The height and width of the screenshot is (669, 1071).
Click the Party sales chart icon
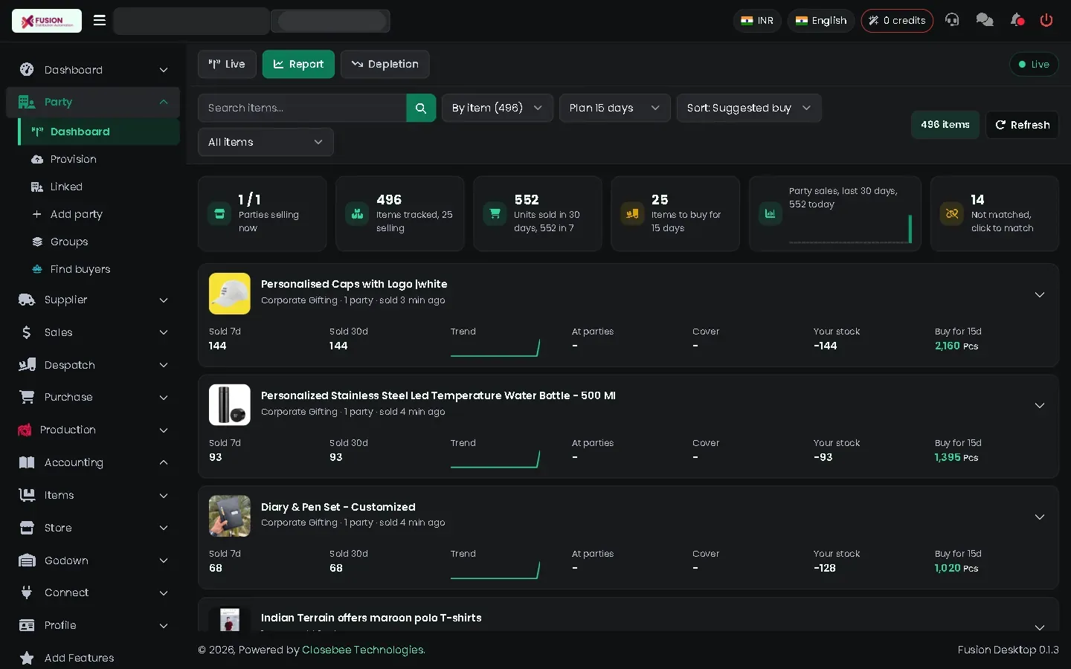pos(770,214)
